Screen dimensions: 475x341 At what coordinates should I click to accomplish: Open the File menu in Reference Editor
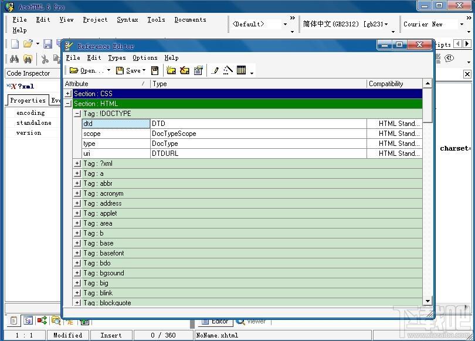pyautogui.click(x=73, y=57)
